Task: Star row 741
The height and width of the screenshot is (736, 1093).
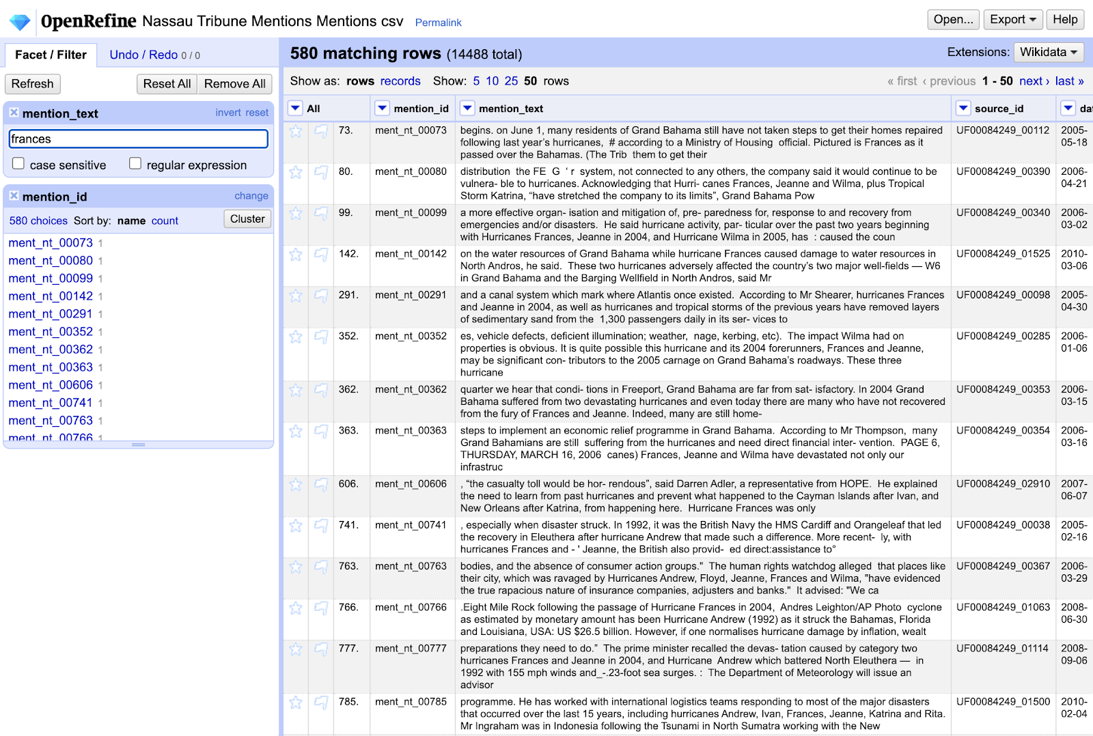Action: coord(296,526)
